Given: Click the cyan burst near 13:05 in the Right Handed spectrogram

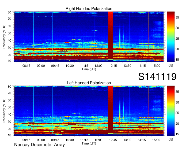Looking at the screenshot, I should [x=120, y=37].
